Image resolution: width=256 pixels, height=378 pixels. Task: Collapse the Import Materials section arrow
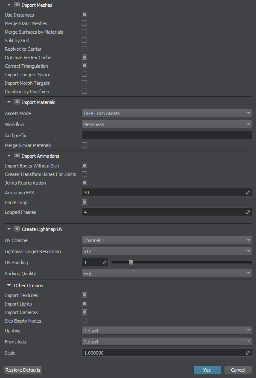[9, 102]
